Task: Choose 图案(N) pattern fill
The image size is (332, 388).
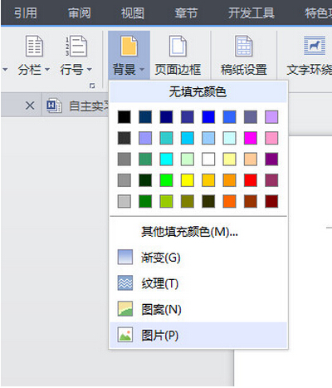Action: point(198,309)
